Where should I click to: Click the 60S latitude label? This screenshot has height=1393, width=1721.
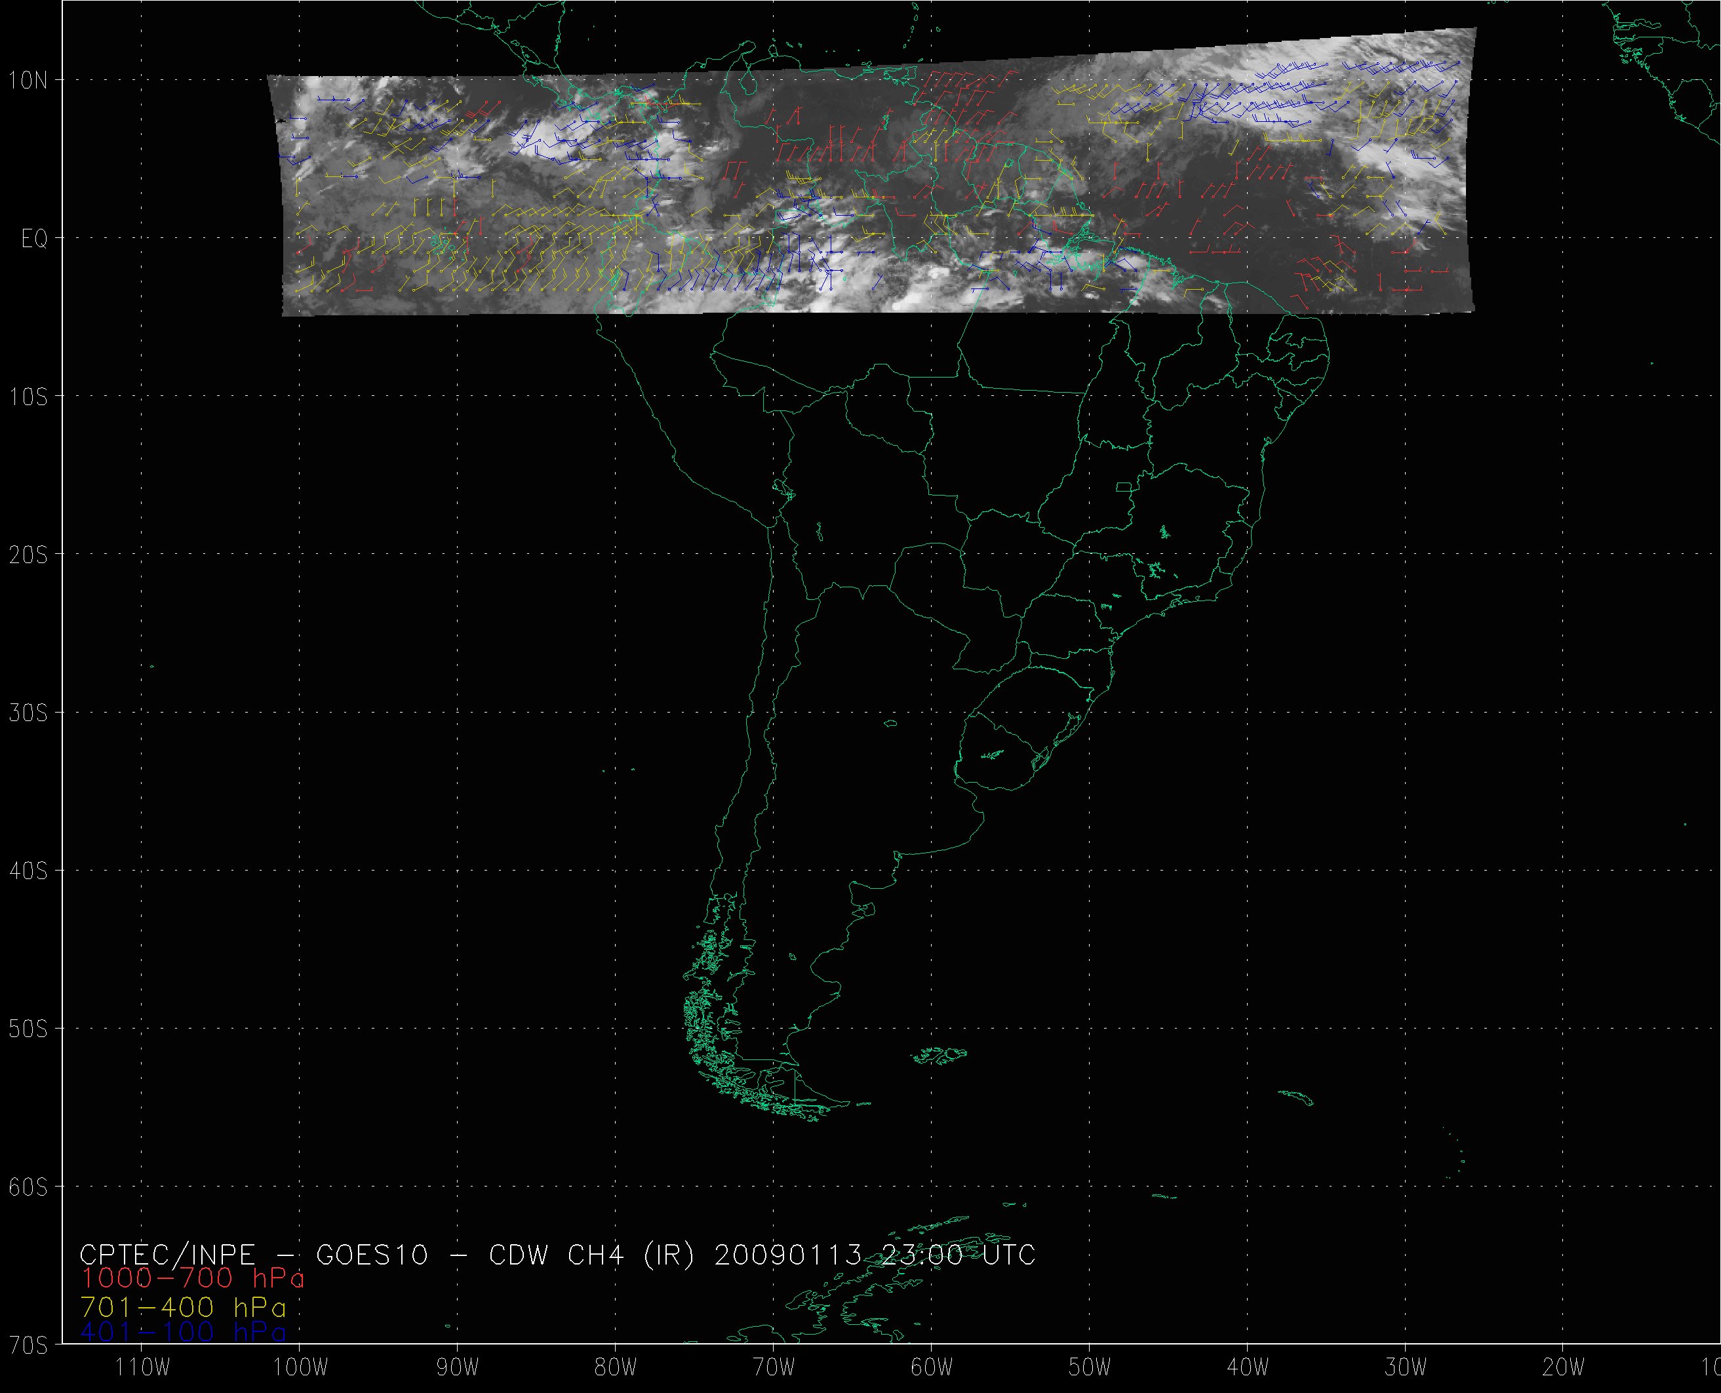click(x=29, y=1188)
